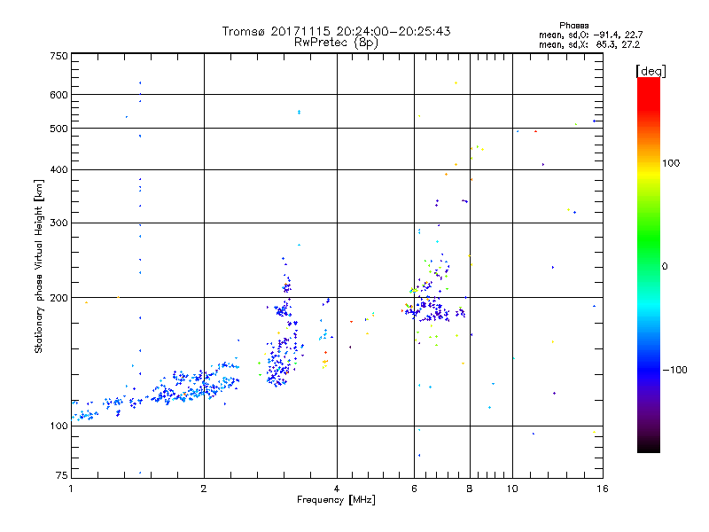Click the 8 tick label on the frequency axis
Screen dimensions: 709x532
[x=470, y=489]
